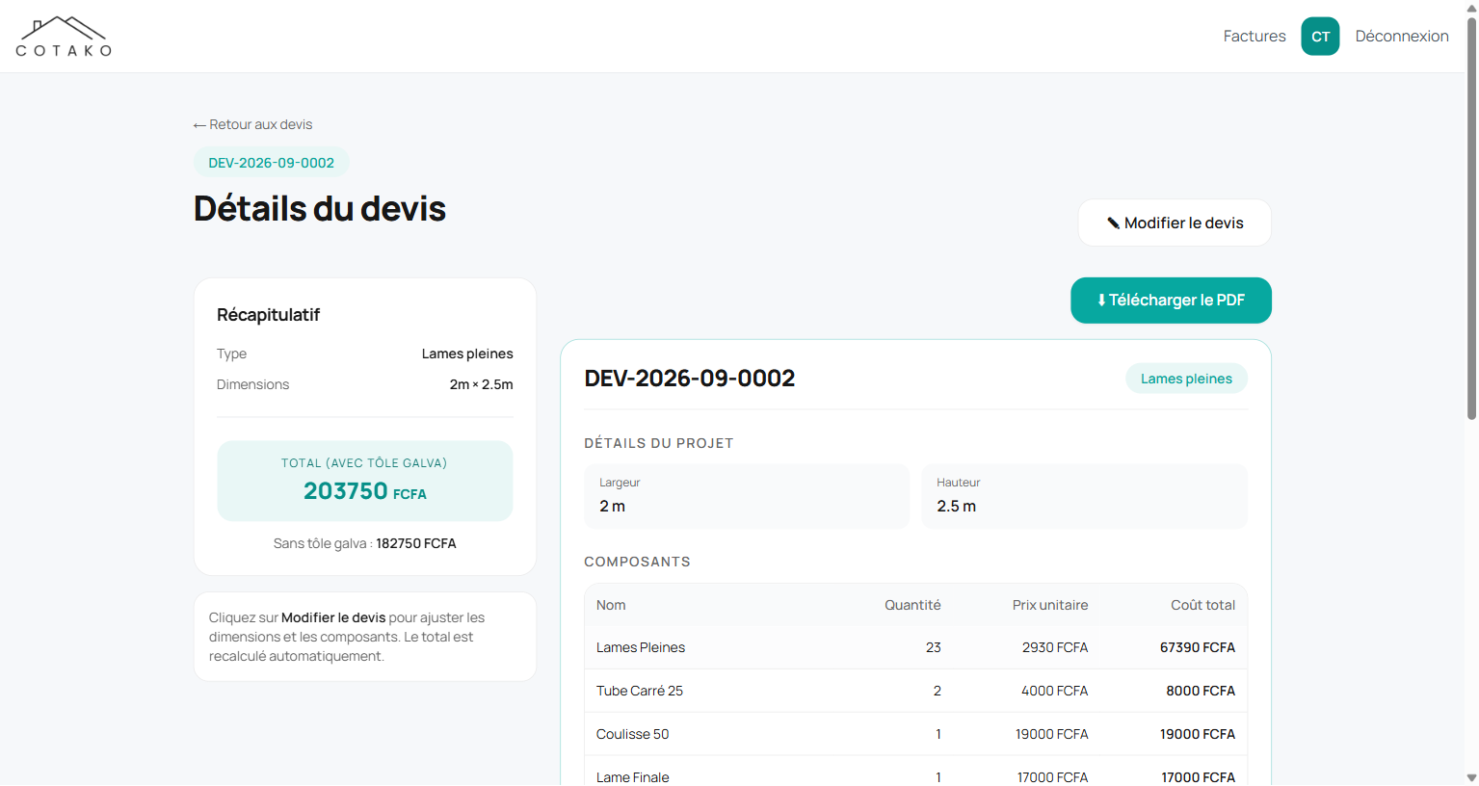This screenshot has height=786, width=1479.
Task: Click the scrollbar down arrow
Action: point(1471,777)
